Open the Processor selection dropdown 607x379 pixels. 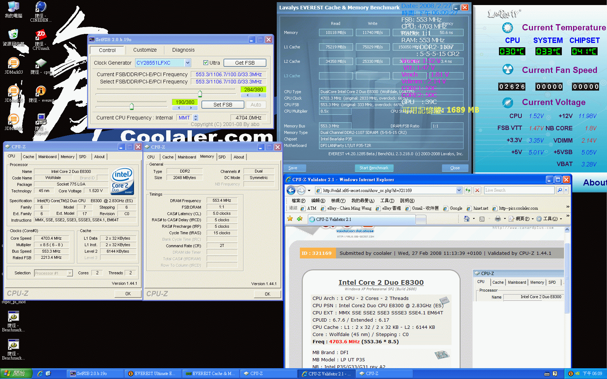pyautogui.click(x=70, y=273)
